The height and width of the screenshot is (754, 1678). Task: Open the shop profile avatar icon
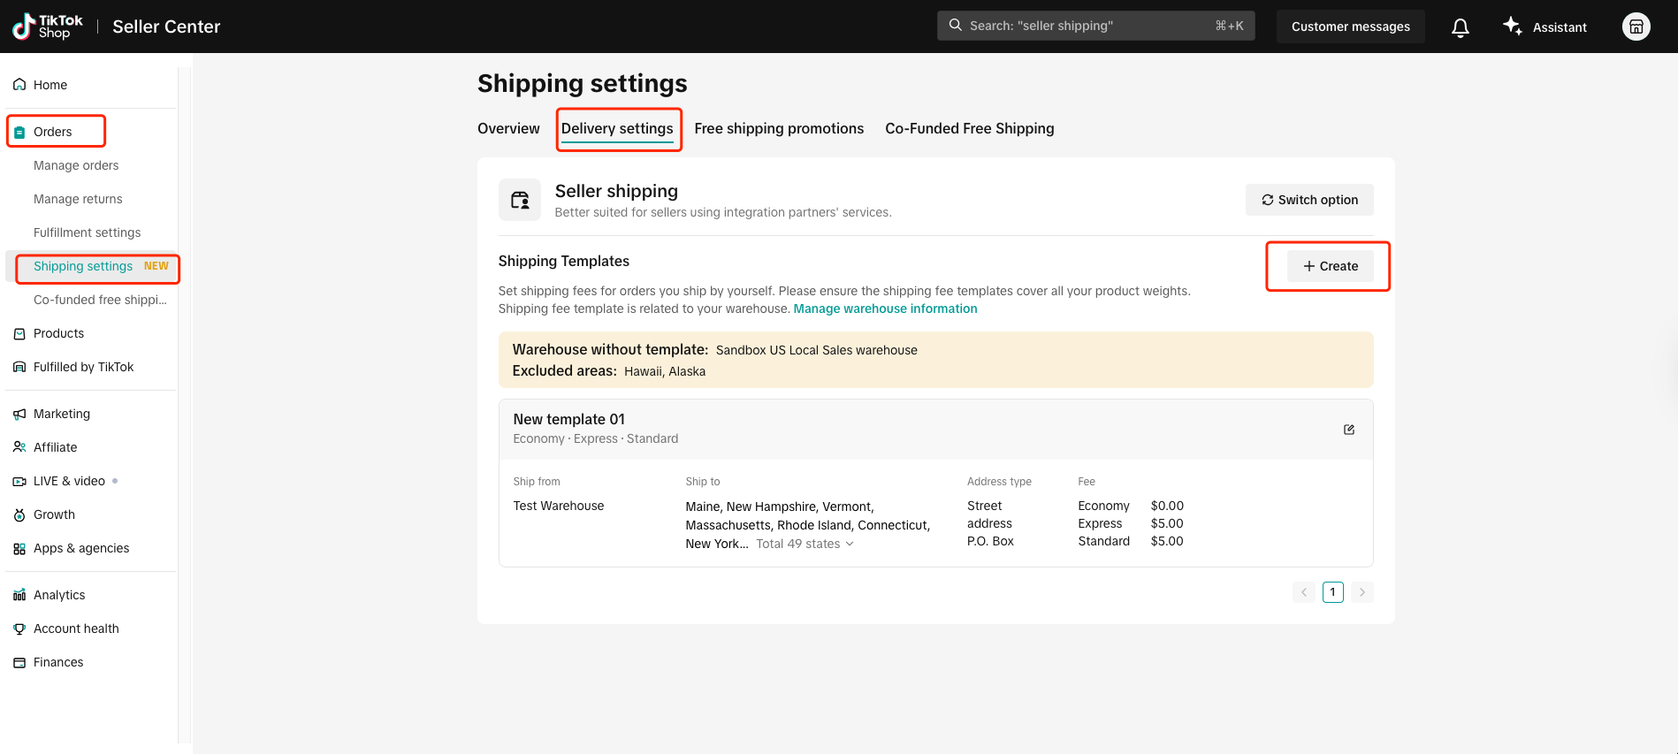(1636, 27)
